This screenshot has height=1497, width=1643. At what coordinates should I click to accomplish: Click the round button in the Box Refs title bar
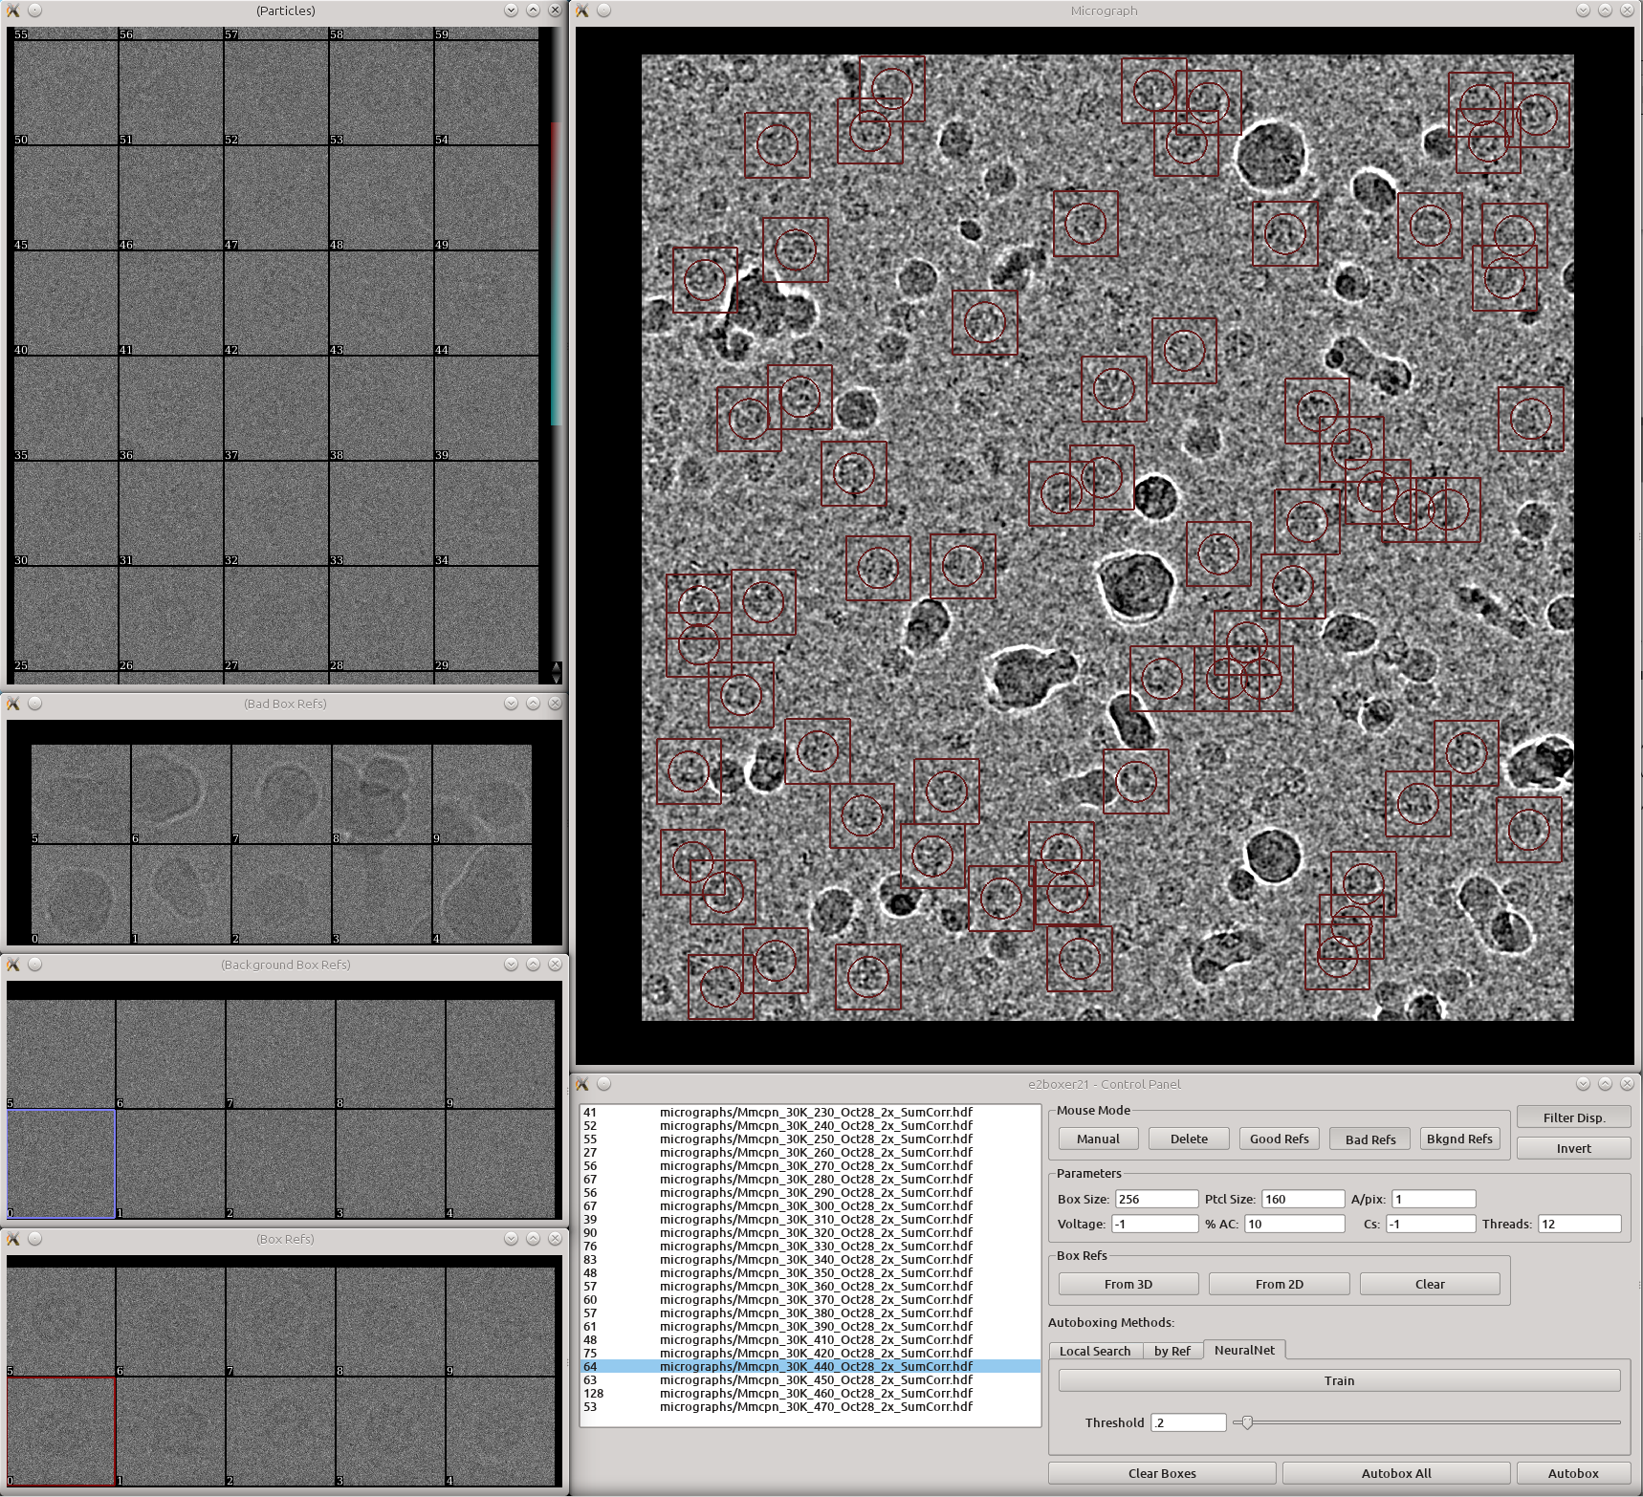coord(35,1239)
